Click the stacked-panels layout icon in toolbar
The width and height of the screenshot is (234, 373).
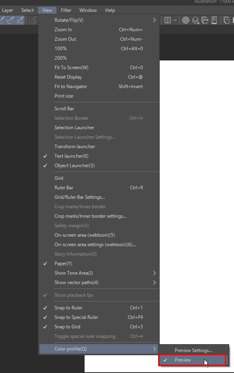pyautogui.click(x=168, y=20)
